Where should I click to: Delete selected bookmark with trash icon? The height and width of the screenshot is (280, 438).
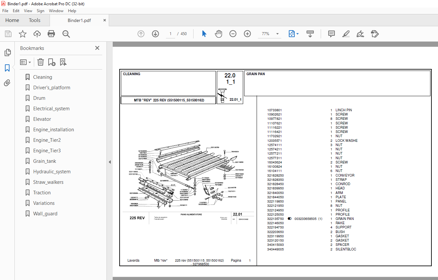[40, 62]
